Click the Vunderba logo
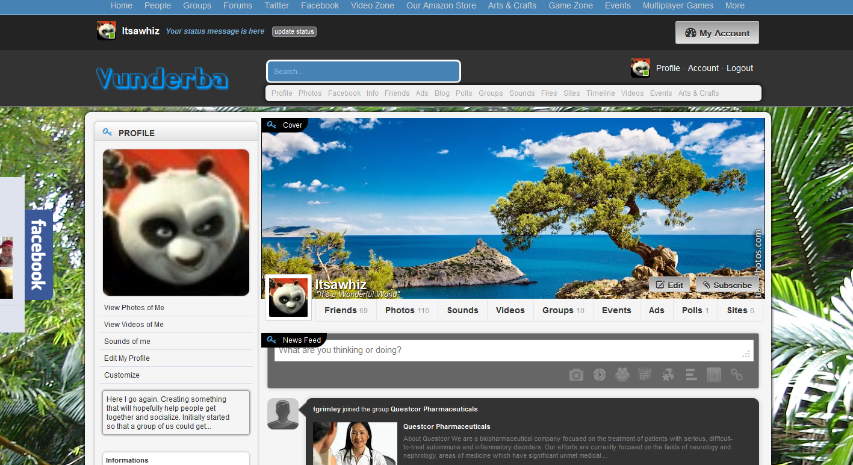 coord(162,79)
